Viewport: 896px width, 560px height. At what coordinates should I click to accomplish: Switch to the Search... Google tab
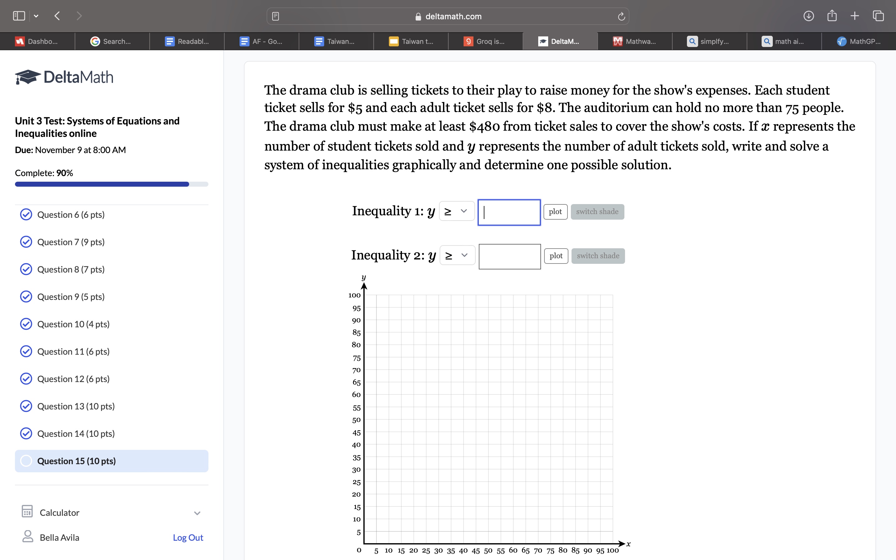pyautogui.click(x=112, y=41)
